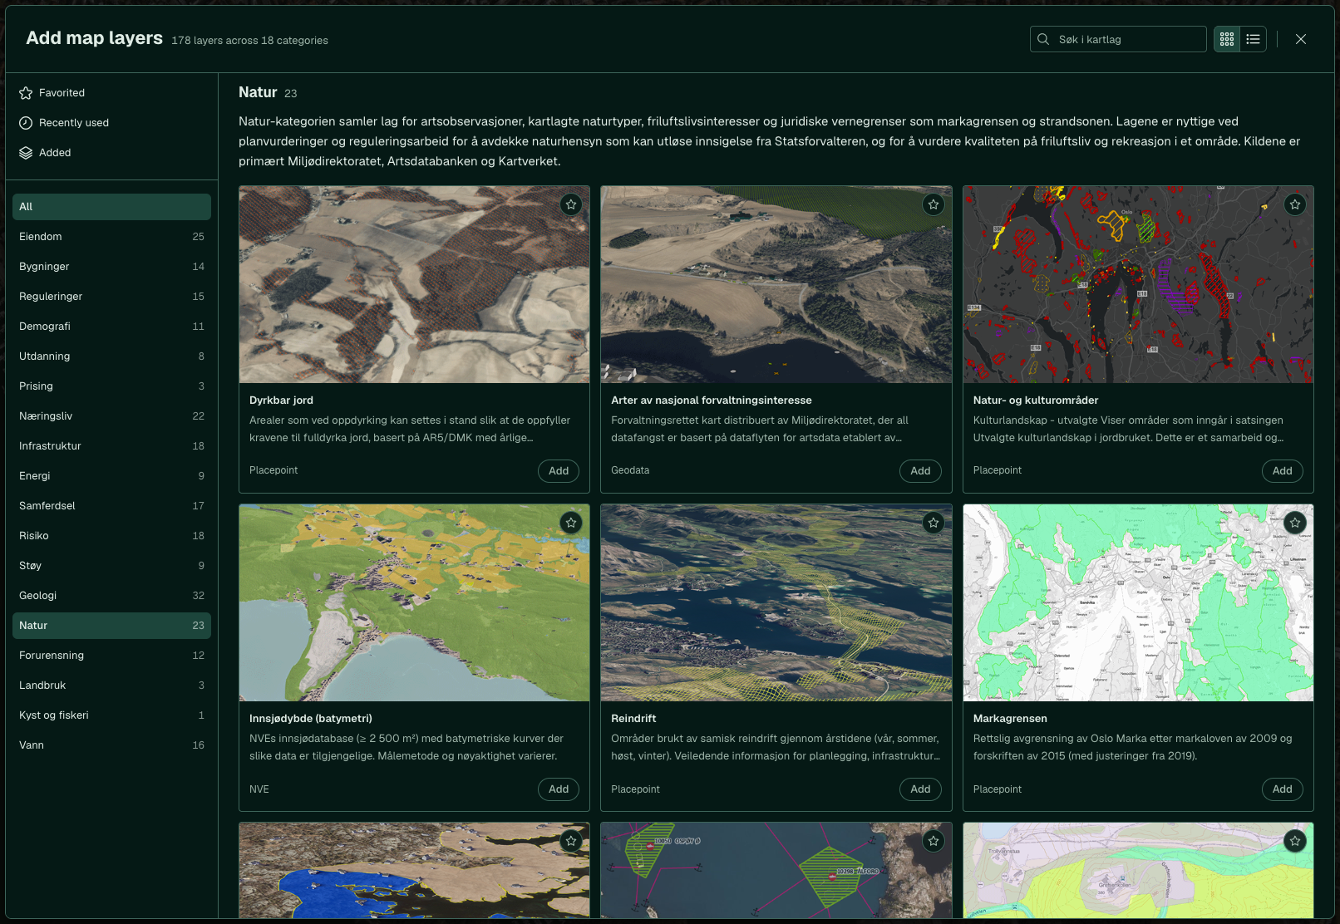Open the Kyst og fiskeri category
Image resolution: width=1340 pixels, height=924 pixels.
coord(111,715)
